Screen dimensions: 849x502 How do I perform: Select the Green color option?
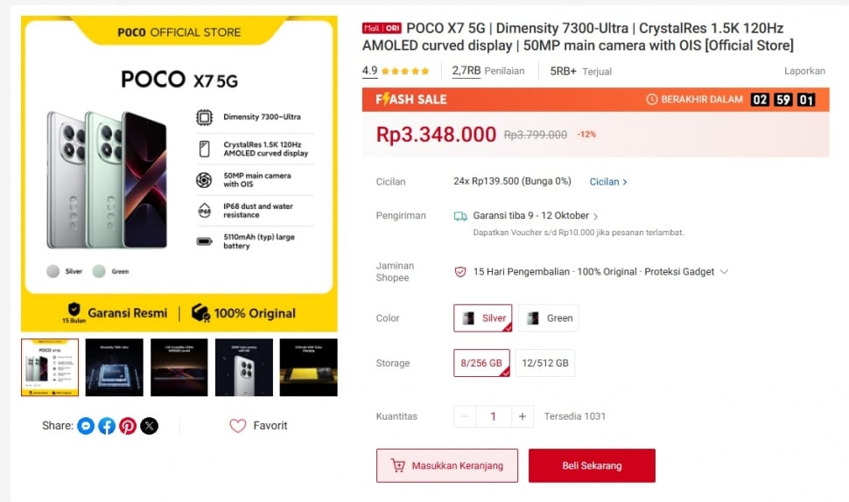click(548, 318)
